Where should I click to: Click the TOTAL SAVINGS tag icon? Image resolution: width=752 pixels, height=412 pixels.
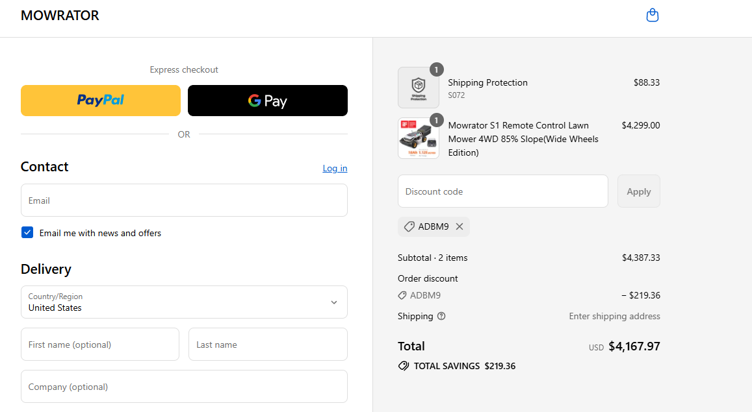[x=404, y=366]
